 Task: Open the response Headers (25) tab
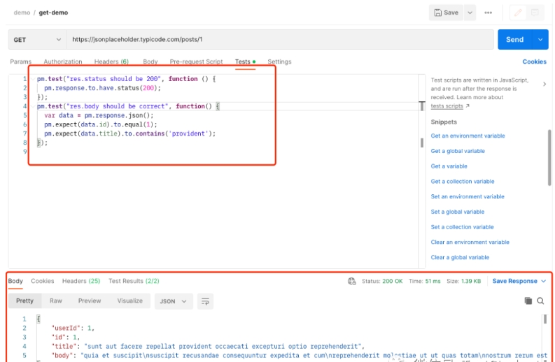pyautogui.click(x=81, y=281)
